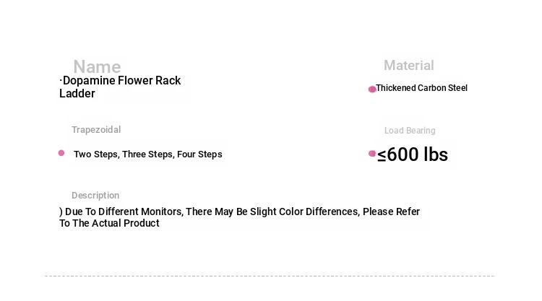Select the Trapezoidal label

pos(96,130)
